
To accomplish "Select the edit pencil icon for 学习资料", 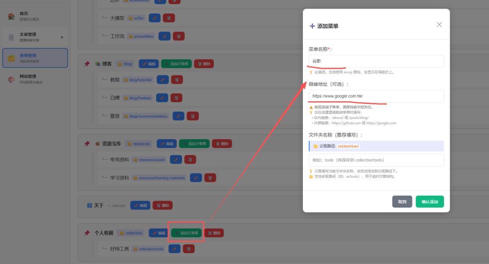I will [x=196, y=177].
